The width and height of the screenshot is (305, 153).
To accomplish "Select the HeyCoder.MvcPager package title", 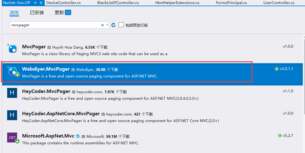I will click(x=46, y=91).
